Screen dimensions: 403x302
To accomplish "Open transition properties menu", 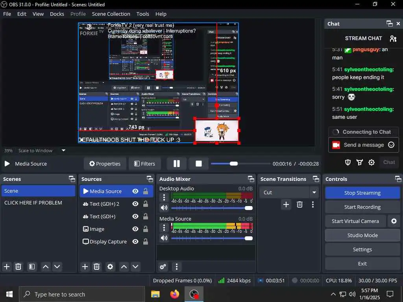I will click(x=313, y=204).
